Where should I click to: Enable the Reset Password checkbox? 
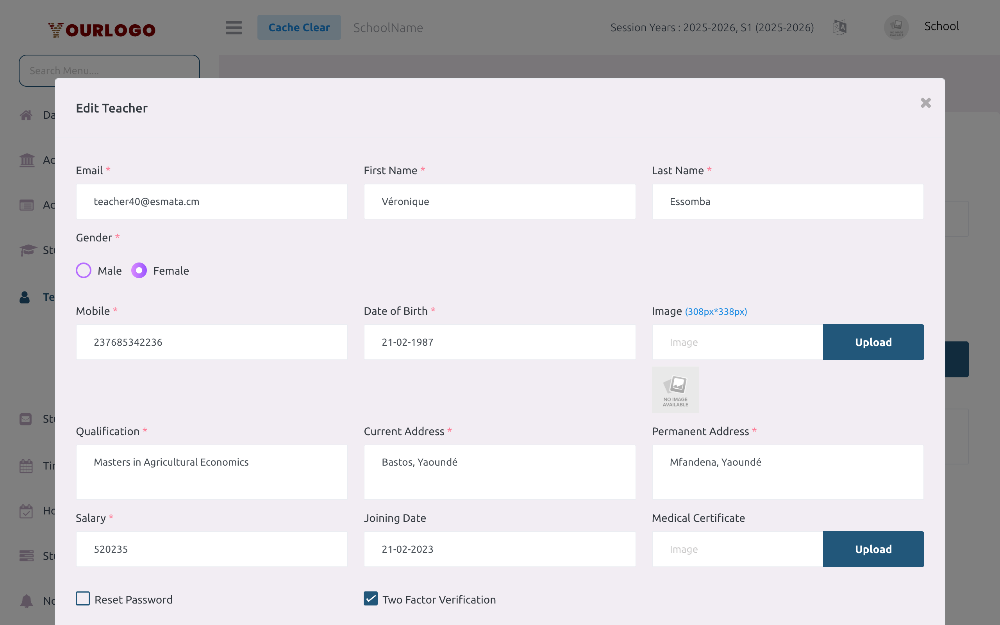pos(83,598)
